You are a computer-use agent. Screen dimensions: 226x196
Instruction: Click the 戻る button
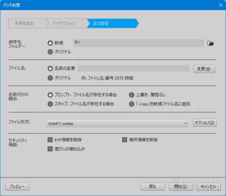[x=153, y=187]
